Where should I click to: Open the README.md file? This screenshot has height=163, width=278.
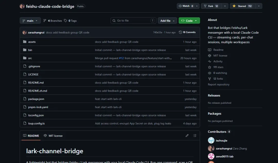36,83
